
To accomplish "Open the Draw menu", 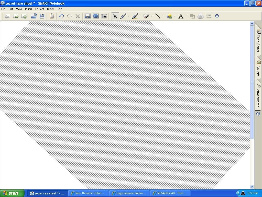I will [x=50, y=9].
